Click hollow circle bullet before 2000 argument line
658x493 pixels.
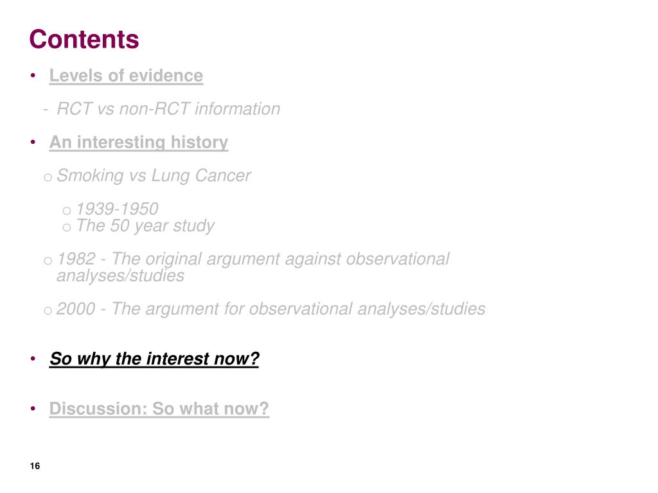pyautogui.click(x=48, y=311)
